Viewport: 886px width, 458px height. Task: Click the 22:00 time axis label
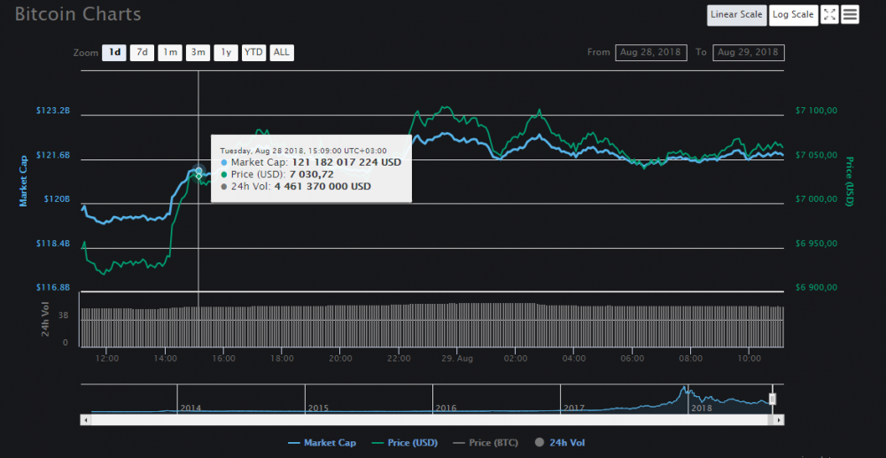click(400, 358)
